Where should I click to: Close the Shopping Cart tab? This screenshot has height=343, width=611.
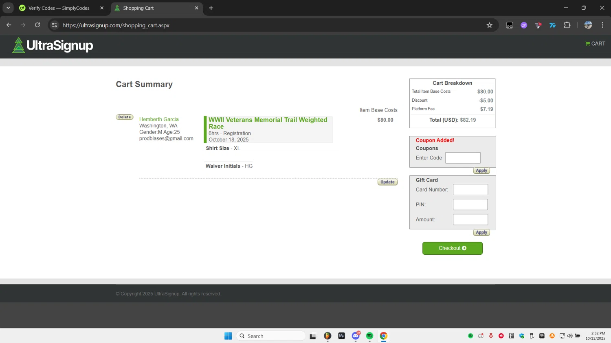(x=197, y=8)
